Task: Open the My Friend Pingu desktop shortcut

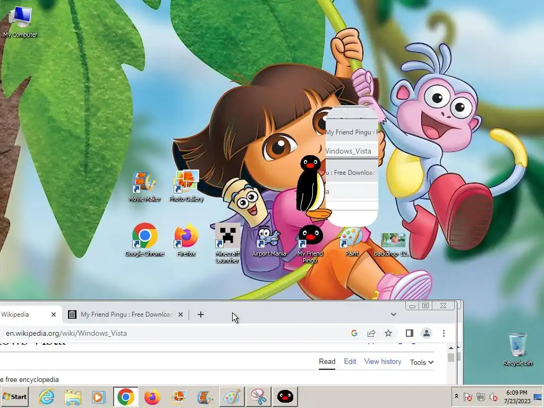Action: click(310, 243)
